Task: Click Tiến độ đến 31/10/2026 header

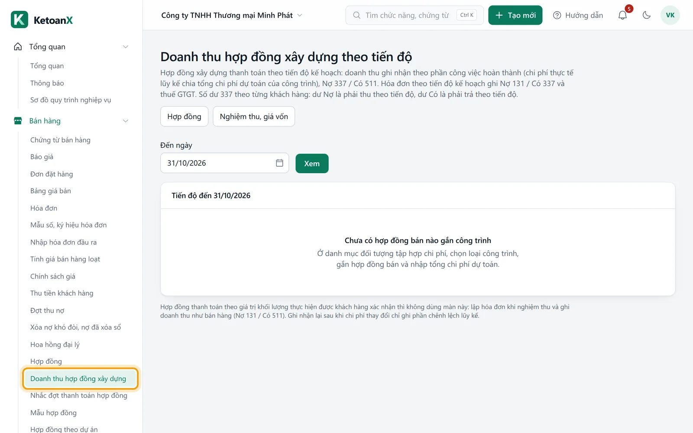Action: click(211, 196)
